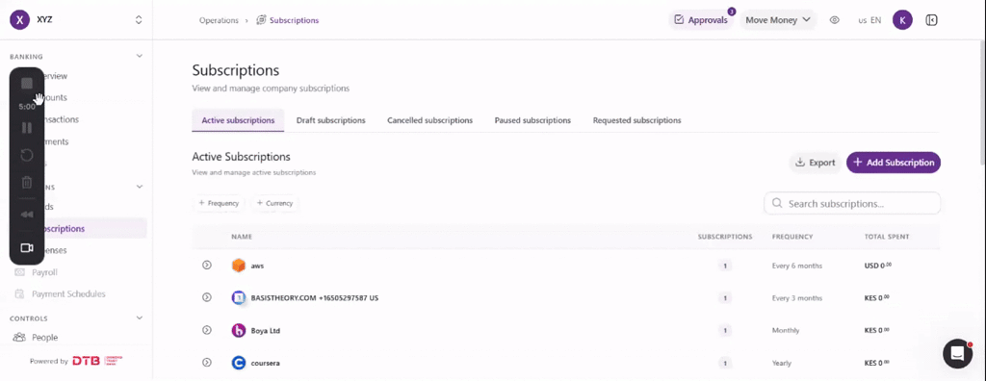Open the Move Money dropdown
This screenshot has width=986, height=381.
coord(778,20)
